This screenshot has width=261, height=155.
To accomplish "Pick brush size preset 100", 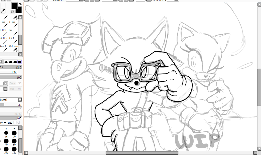I will 6,150.
